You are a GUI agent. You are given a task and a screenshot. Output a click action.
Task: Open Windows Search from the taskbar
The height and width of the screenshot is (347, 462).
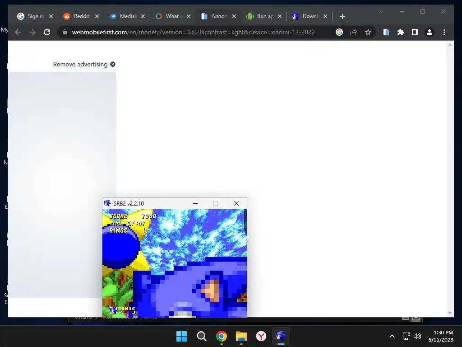(202, 336)
